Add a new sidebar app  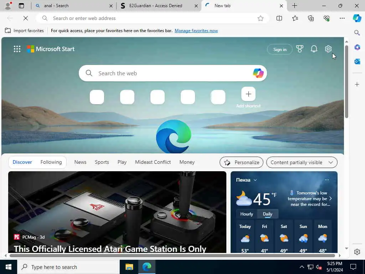[x=357, y=84]
